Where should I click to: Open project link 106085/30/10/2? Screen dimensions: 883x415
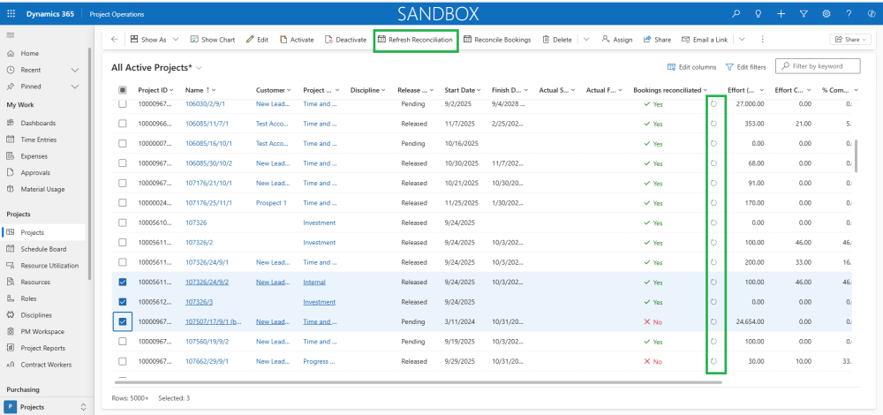point(209,163)
